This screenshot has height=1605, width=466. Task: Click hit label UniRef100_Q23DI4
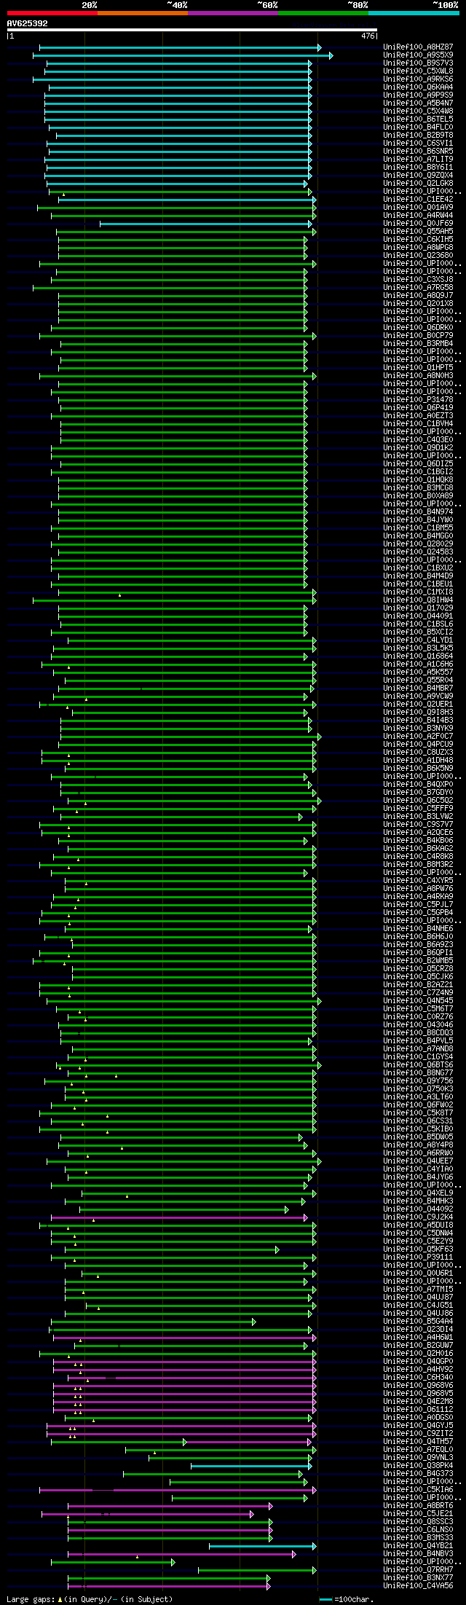pyautogui.click(x=418, y=1330)
